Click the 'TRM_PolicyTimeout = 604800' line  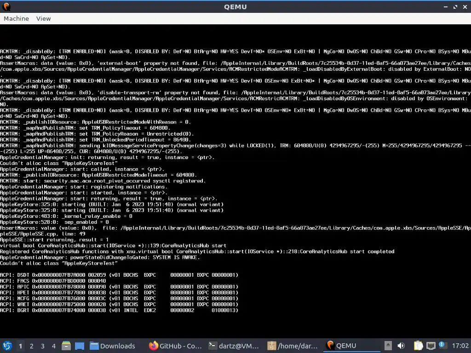pos(85,128)
